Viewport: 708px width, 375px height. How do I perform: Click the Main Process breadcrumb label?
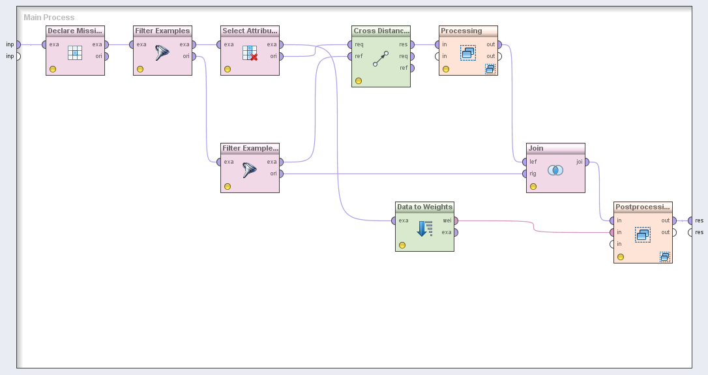[49, 18]
